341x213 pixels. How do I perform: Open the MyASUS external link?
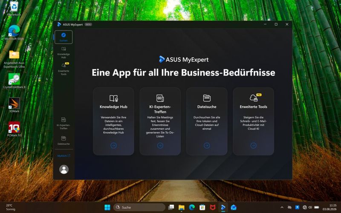pyautogui.click(x=64, y=156)
